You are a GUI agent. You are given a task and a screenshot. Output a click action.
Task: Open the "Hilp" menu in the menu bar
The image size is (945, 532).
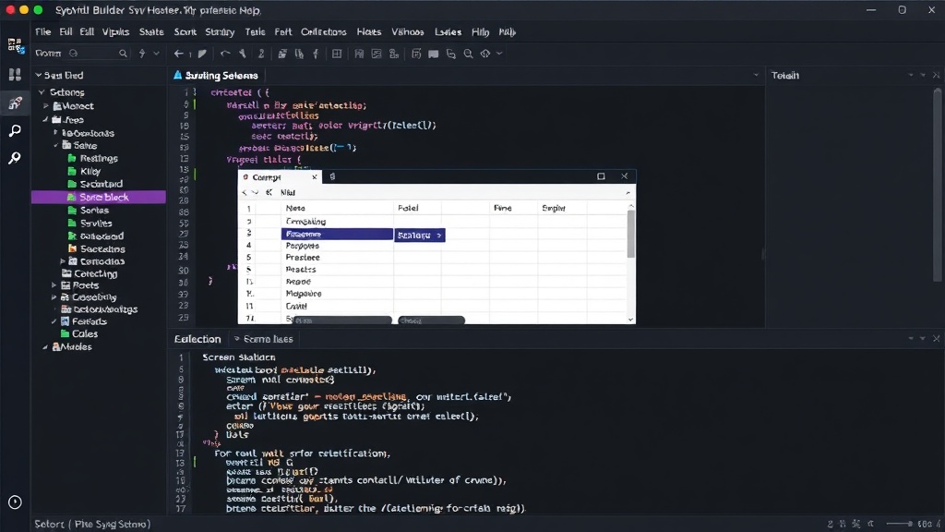480,32
